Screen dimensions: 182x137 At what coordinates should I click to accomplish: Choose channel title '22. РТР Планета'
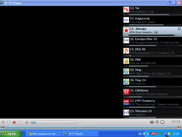(142, 101)
